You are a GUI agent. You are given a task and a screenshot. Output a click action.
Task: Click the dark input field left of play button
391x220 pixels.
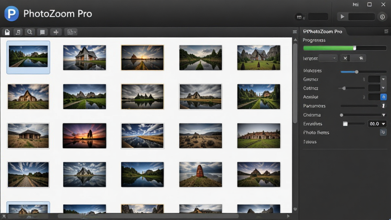[318, 17]
